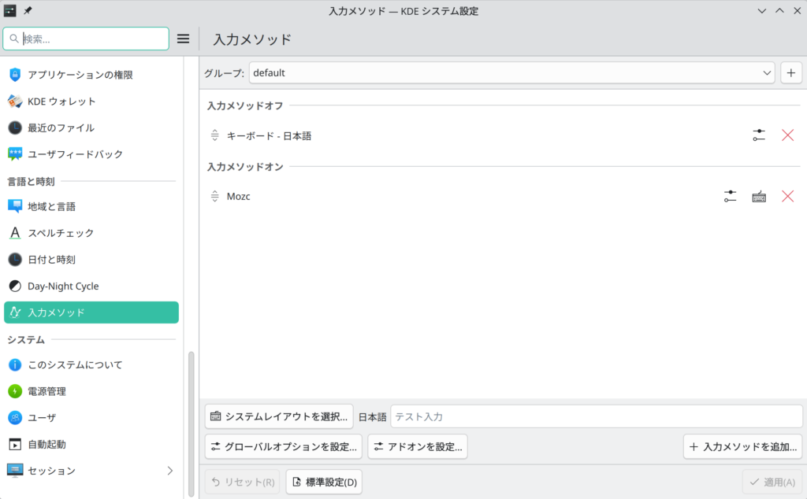
Task: Click the pin icon in title bar
Action: (28, 11)
